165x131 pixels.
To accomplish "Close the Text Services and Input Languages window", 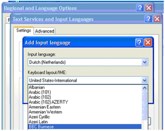I will pos(157,19).
